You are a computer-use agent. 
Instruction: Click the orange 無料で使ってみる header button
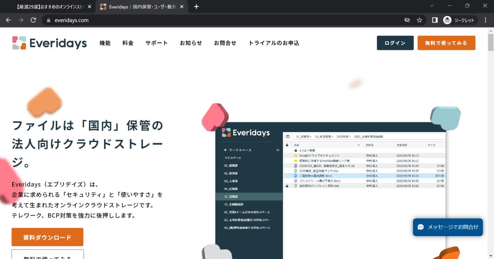[x=446, y=43]
